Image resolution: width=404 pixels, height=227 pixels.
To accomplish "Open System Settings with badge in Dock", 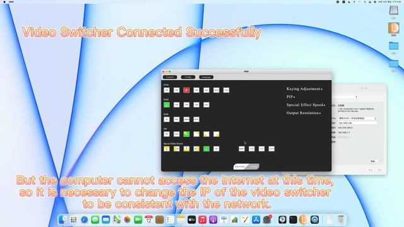I will pyautogui.click(x=267, y=219).
